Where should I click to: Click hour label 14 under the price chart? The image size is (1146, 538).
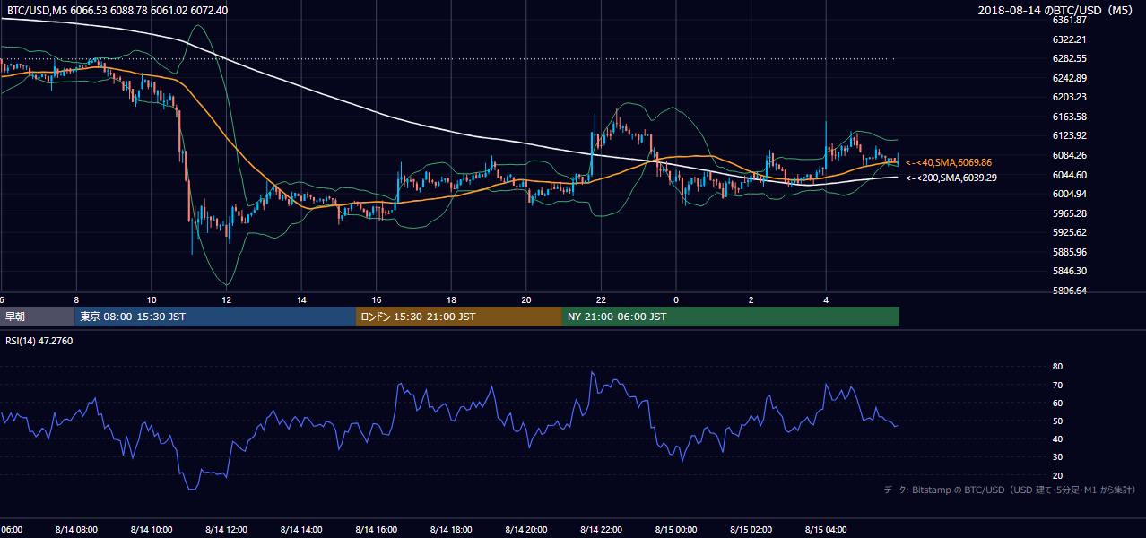(x=302, y=299)
